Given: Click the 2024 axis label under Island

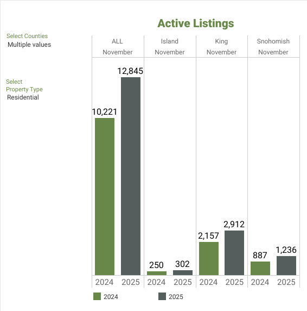Looking at the screenshot, I should [156, 282].
